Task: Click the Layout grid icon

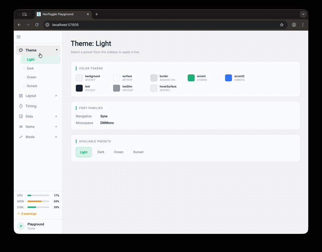Action: (21, 96)
